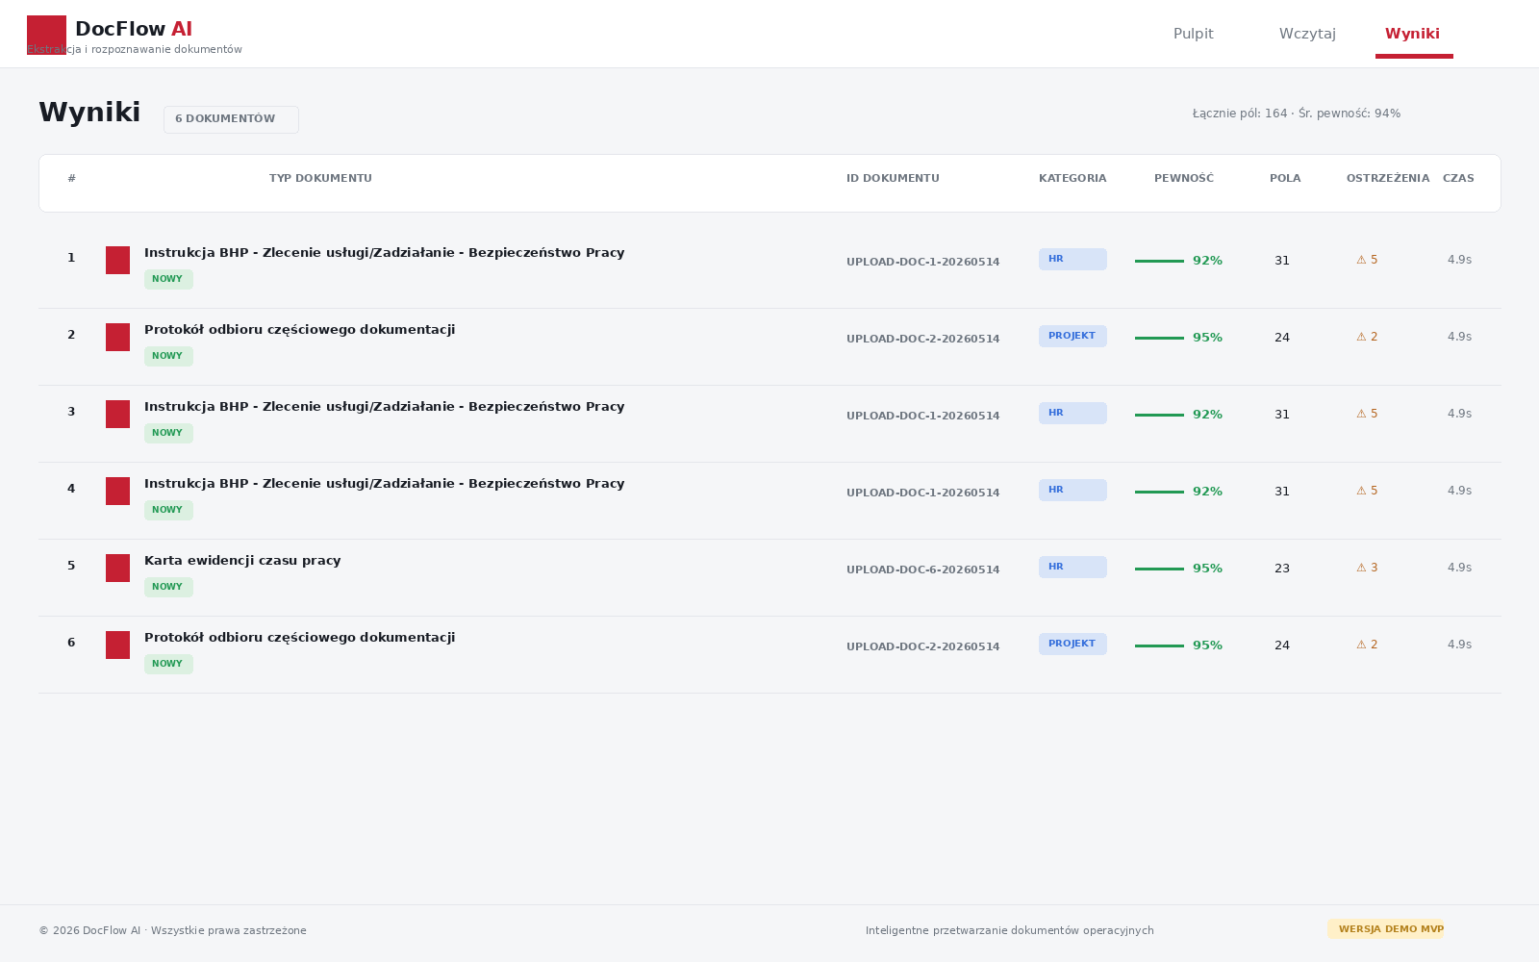Click the warning icon in row 2
Viewport: 1539px width, 962px height.
(1361, 337)
